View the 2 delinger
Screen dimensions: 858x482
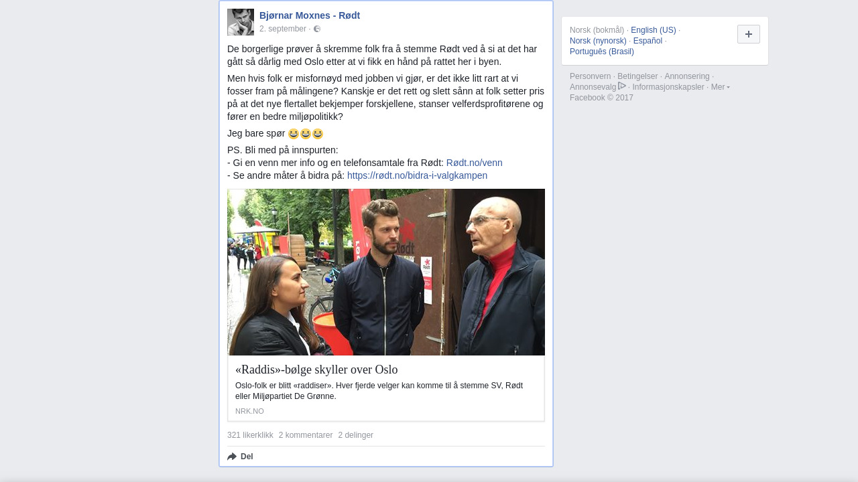coord(356,435)
